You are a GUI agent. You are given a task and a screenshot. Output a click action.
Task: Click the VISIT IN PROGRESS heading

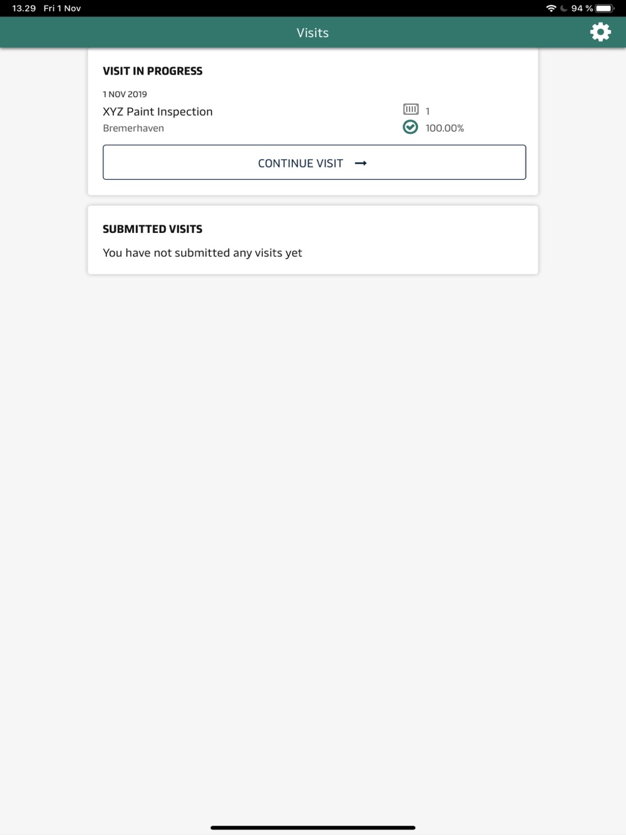click(x=153, y=71)
